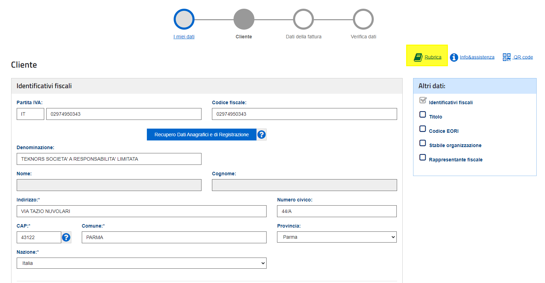Enable the Titolo checkbox
Viewport: 545px width, 283px height.
tap(422, 114)
